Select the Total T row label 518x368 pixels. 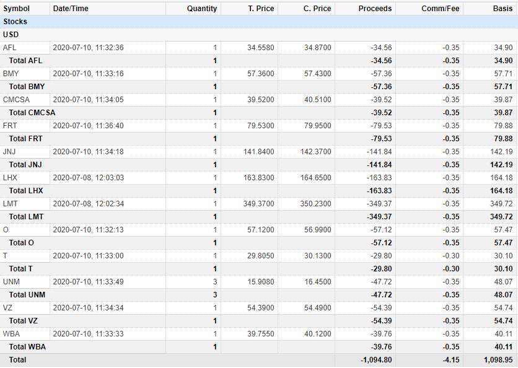20,269
